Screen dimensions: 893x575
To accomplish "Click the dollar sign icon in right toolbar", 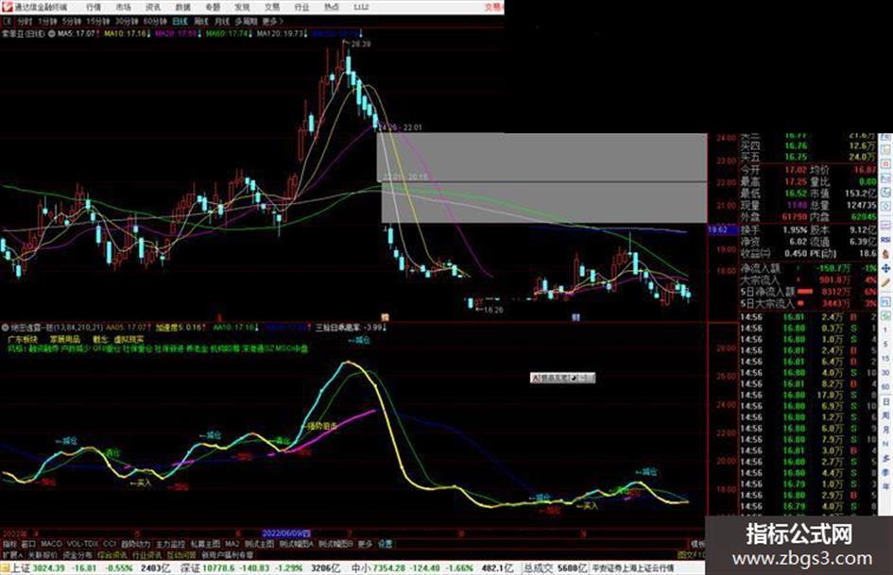I will click(x=885, y=255).
